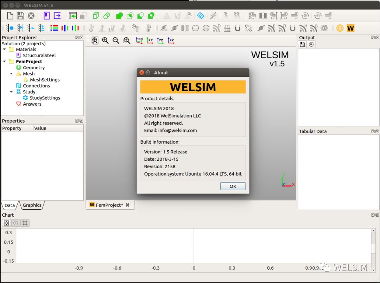Apply boolean union of shapes
The height and width of the screenshot is (283, 380).
point(119,16)
